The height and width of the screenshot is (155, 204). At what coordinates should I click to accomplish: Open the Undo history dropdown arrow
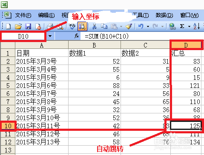coord(148,26)
